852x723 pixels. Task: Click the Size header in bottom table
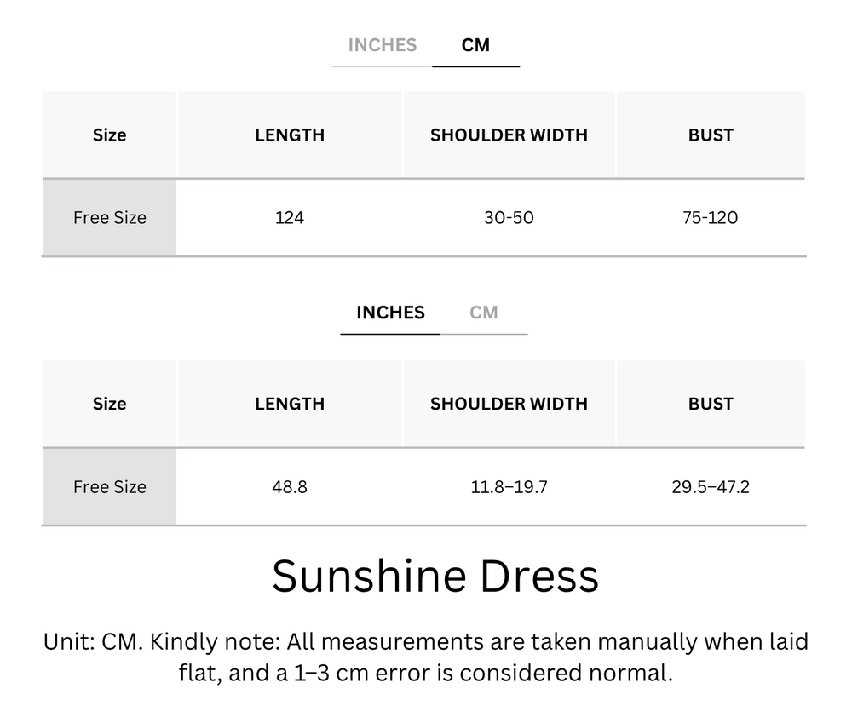click(x=109, y=404)
